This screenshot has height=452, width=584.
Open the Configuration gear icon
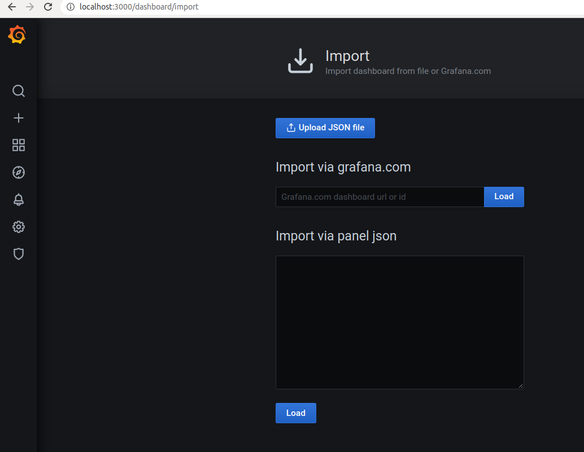tap(19, 227)
